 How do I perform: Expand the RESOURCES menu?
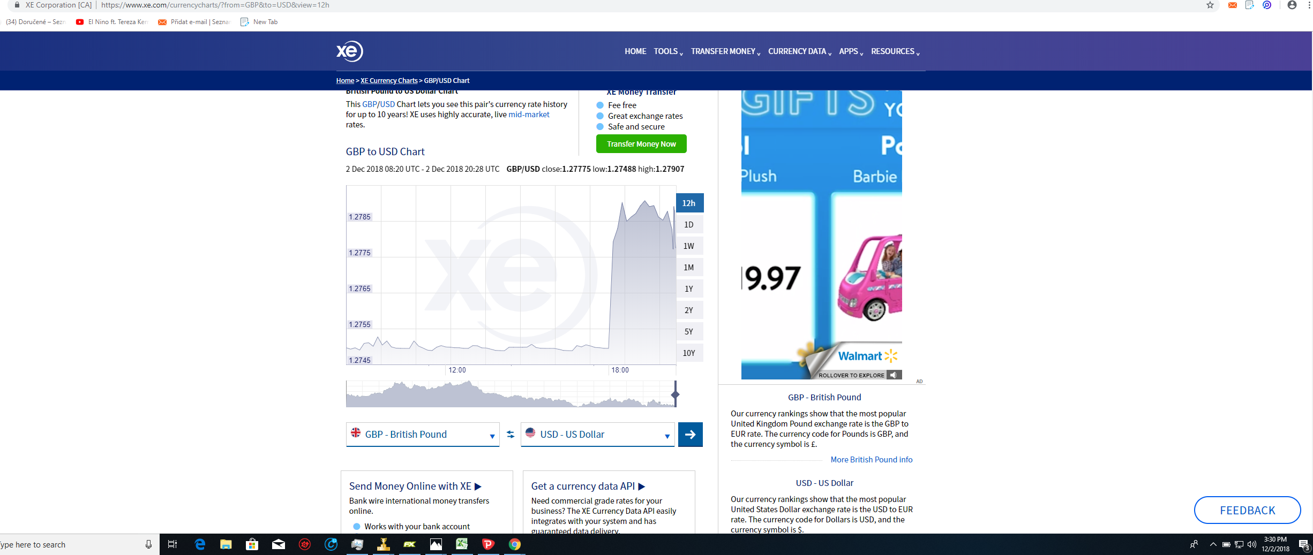[x=895, y=51]
